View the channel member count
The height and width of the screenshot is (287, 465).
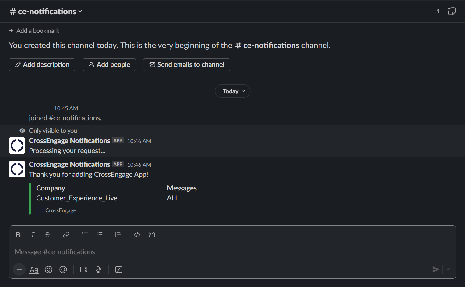(x=438, y=11)
